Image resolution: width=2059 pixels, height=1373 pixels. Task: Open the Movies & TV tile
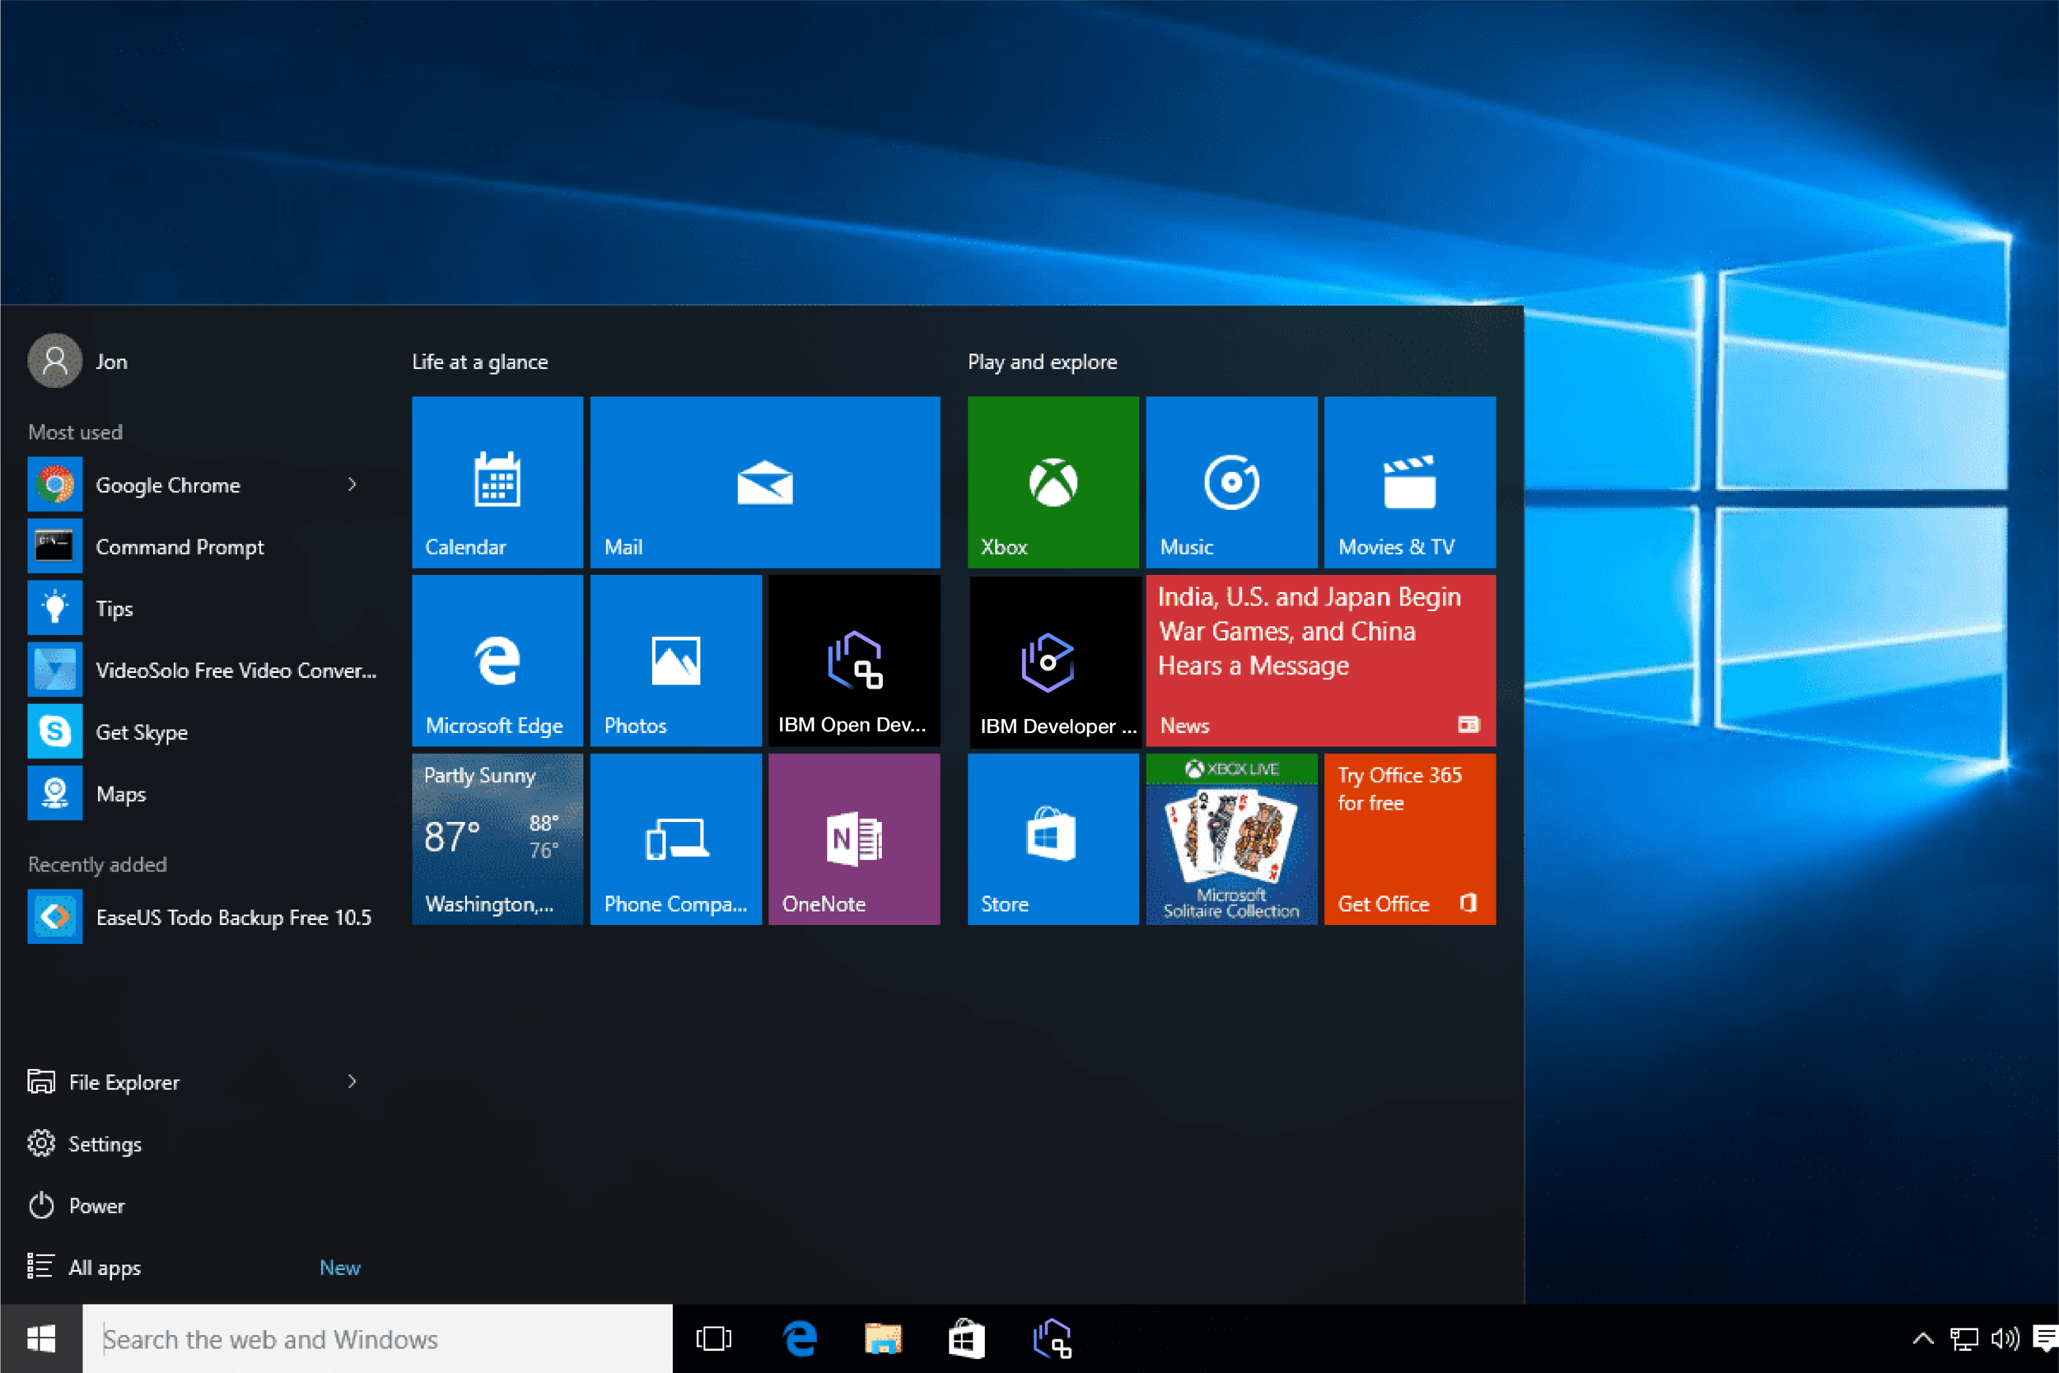(1408, 482)
